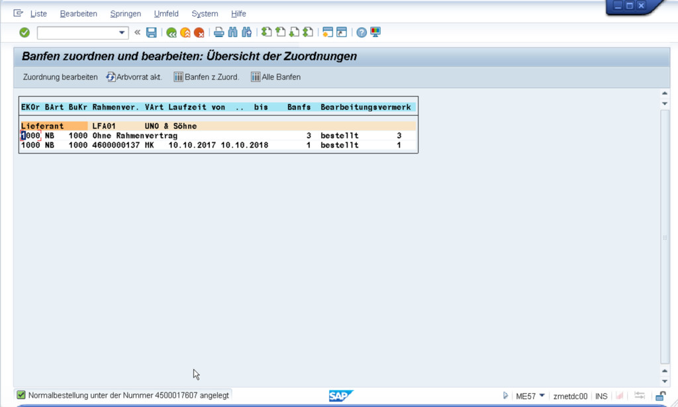Expand status bar with triangle arrow

[x=505, y=395]
